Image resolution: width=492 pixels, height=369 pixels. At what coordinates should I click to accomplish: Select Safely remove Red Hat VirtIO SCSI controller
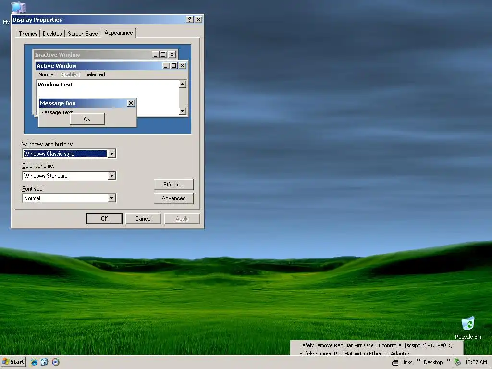point(376,345)
